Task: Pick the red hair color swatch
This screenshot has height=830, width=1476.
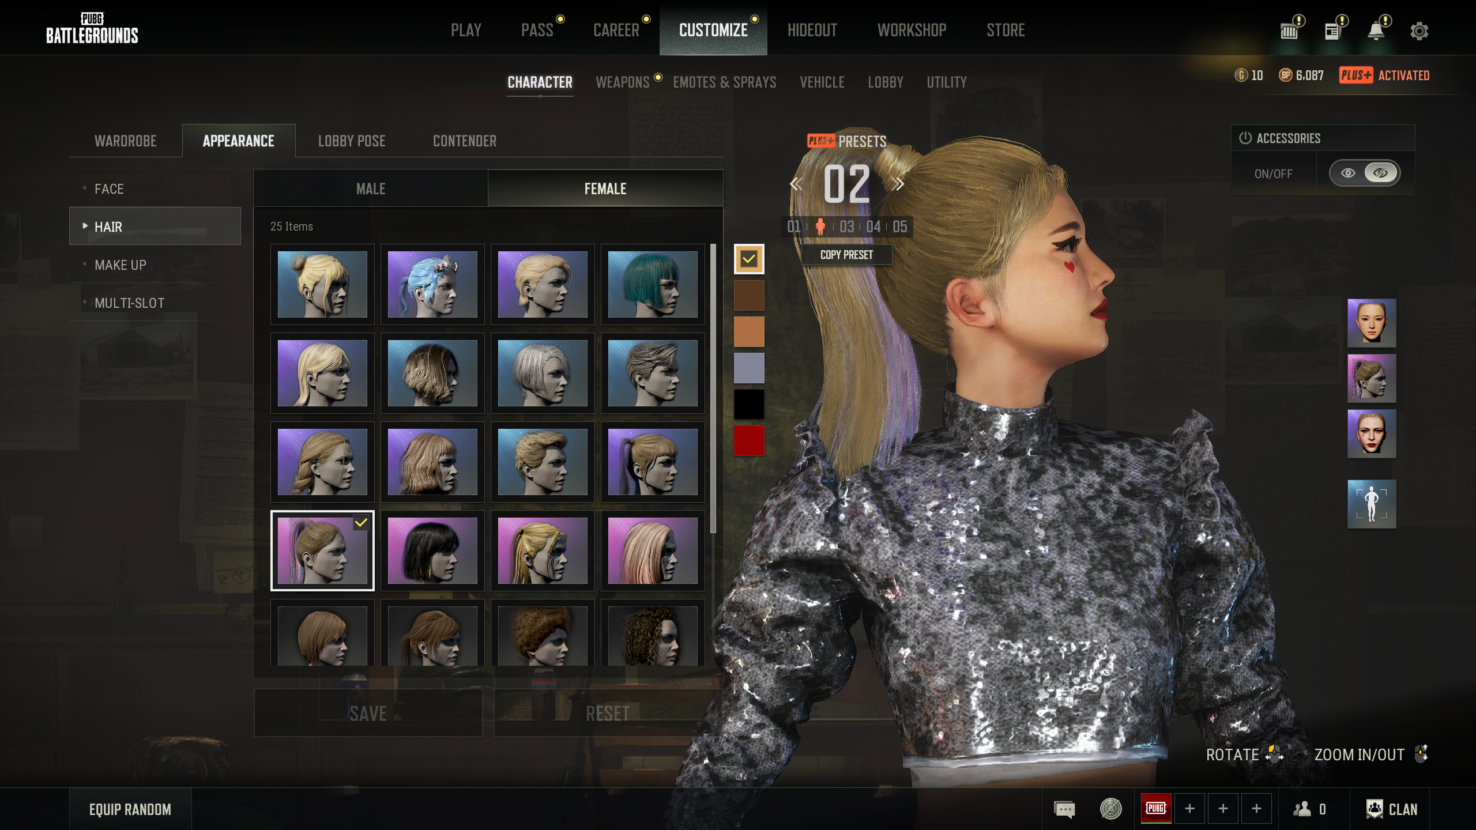Action: click(x=749, y=440)
